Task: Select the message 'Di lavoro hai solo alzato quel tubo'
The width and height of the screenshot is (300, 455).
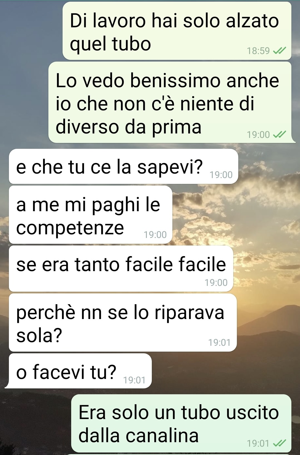Action: (177, 31)
